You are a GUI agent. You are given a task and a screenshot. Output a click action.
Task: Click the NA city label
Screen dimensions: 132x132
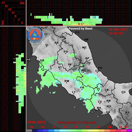tap(99, 108)
